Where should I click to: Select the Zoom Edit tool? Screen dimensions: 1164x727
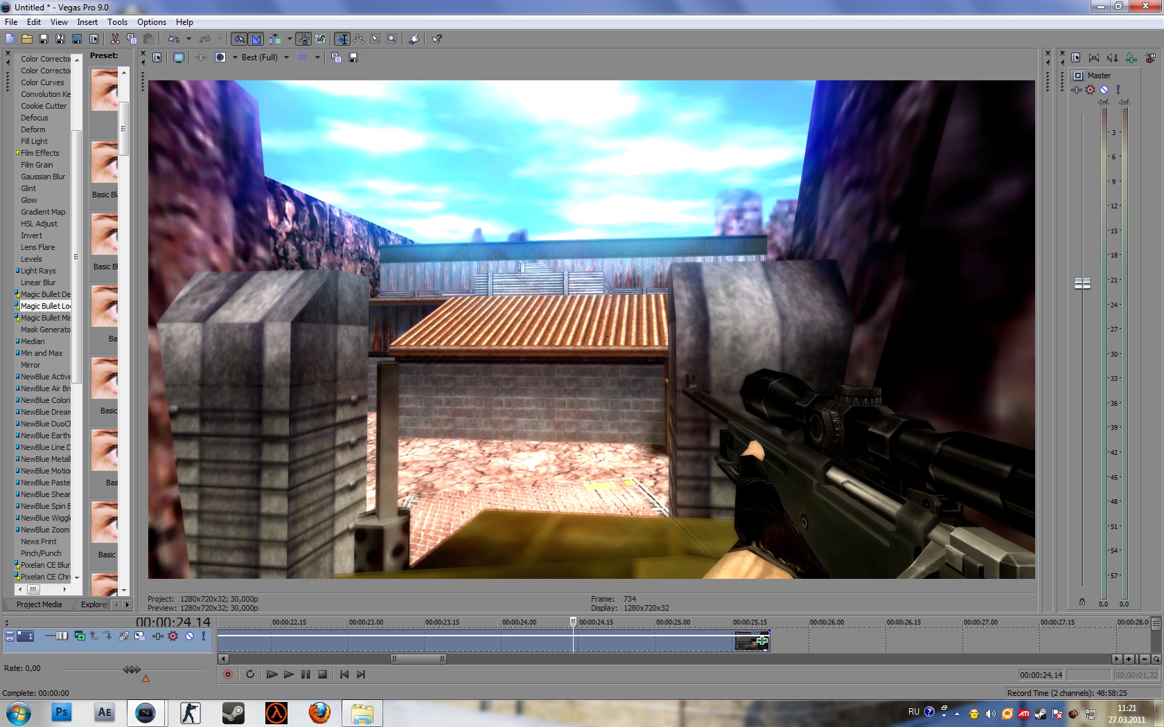pyautogui.click(x=392, y=39)
